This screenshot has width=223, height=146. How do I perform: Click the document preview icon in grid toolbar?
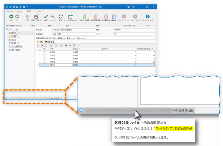[x=74, y=45]
